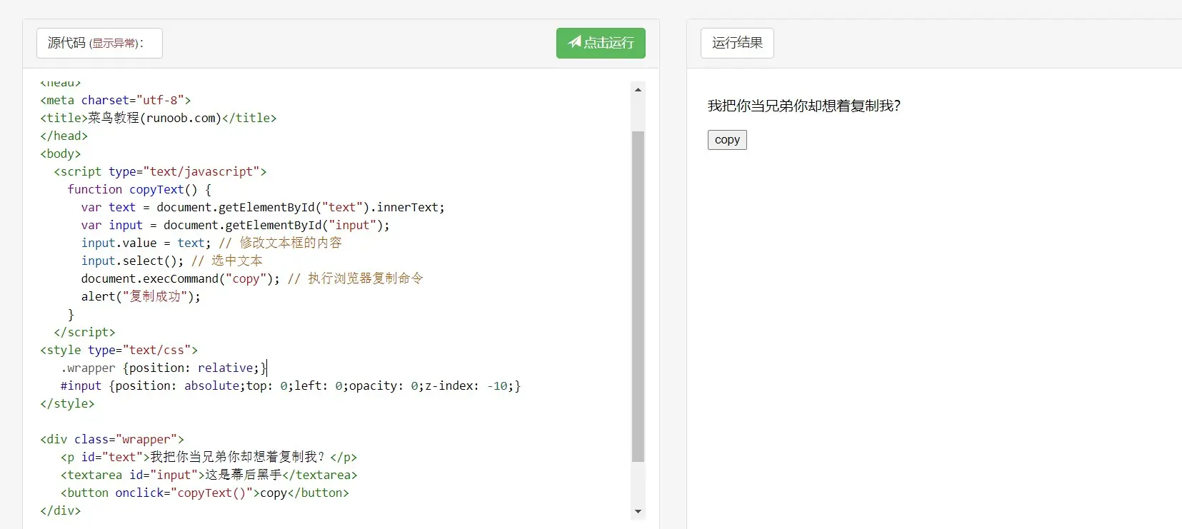Click the <p id="text"> code line
This screenshot has height=529, width=1182.
click(x=209, y=457)
